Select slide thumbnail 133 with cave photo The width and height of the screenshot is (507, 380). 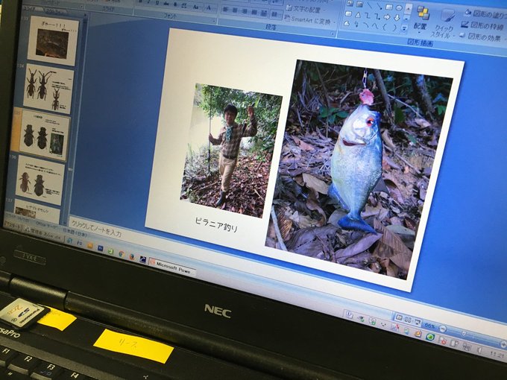click(x=53, y=41)
